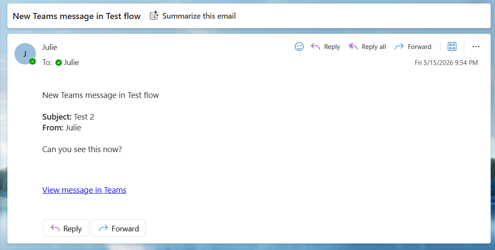
Task: Open more actions ellipsis menu
Action: coord(476,47)
